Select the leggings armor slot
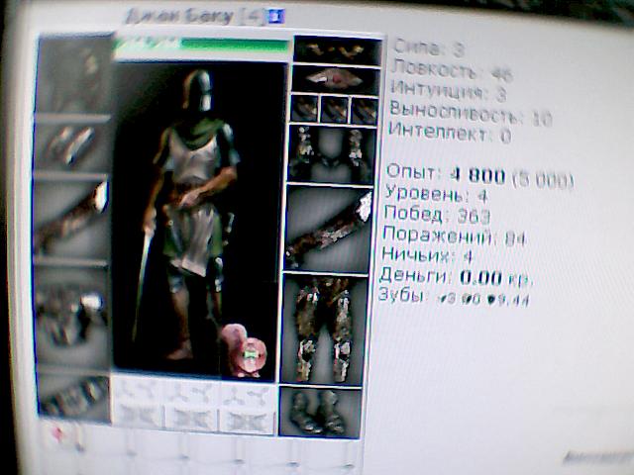The height and width of the screenshot is (475, 634). pos(324,330)
